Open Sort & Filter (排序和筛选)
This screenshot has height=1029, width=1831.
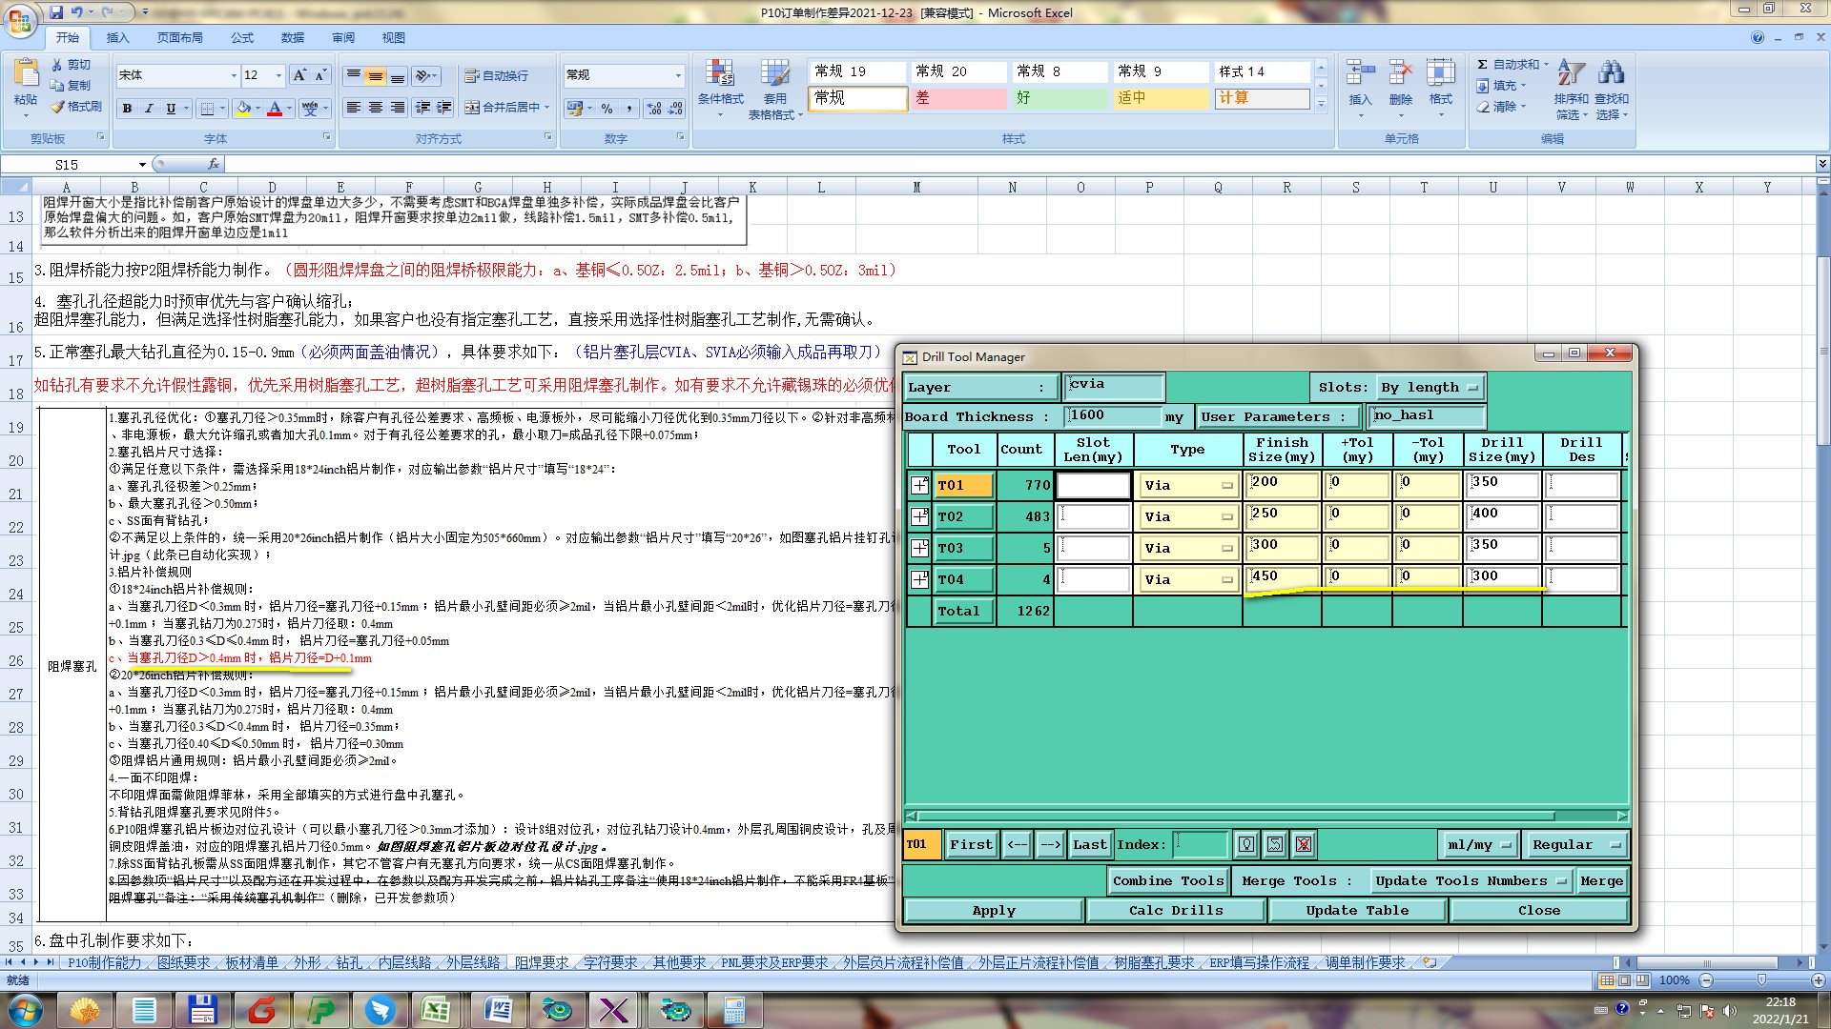[1571, 88]
